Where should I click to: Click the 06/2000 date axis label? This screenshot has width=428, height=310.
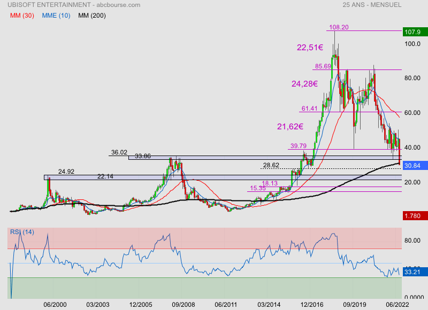point(55,305)
